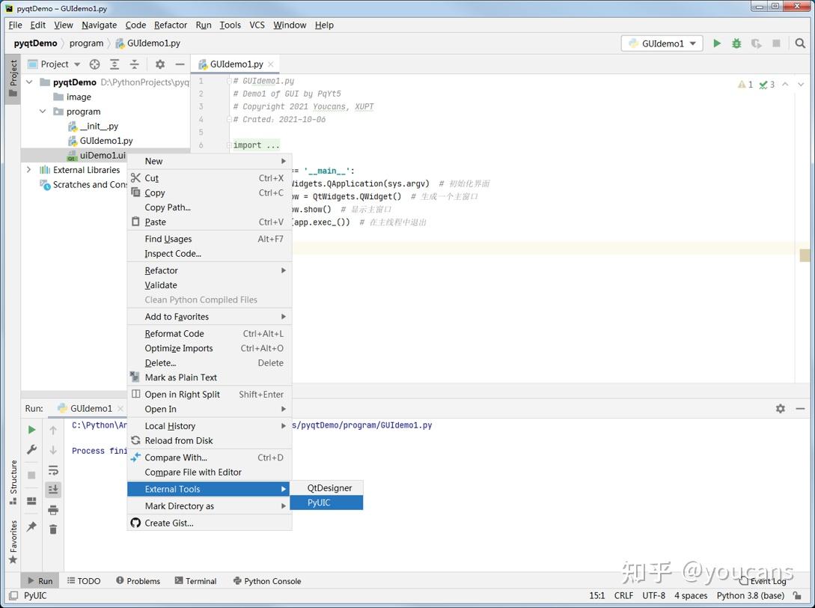Enable soft-wrap in the console
This screenshot has height=608, width=815.
53,472
